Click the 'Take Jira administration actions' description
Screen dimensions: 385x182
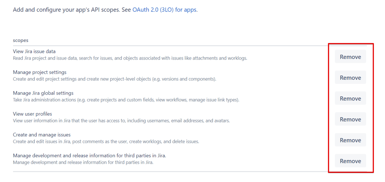coord(126,100)
